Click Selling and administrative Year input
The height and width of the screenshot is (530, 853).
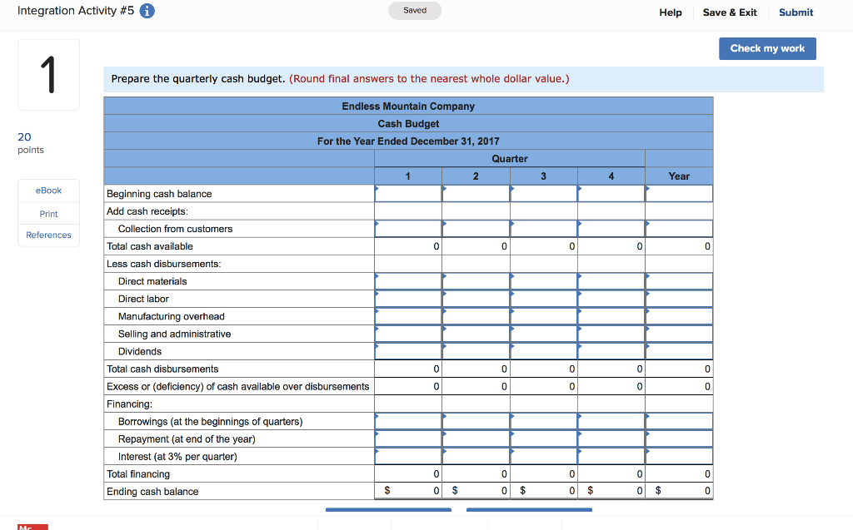pos(679,334)
